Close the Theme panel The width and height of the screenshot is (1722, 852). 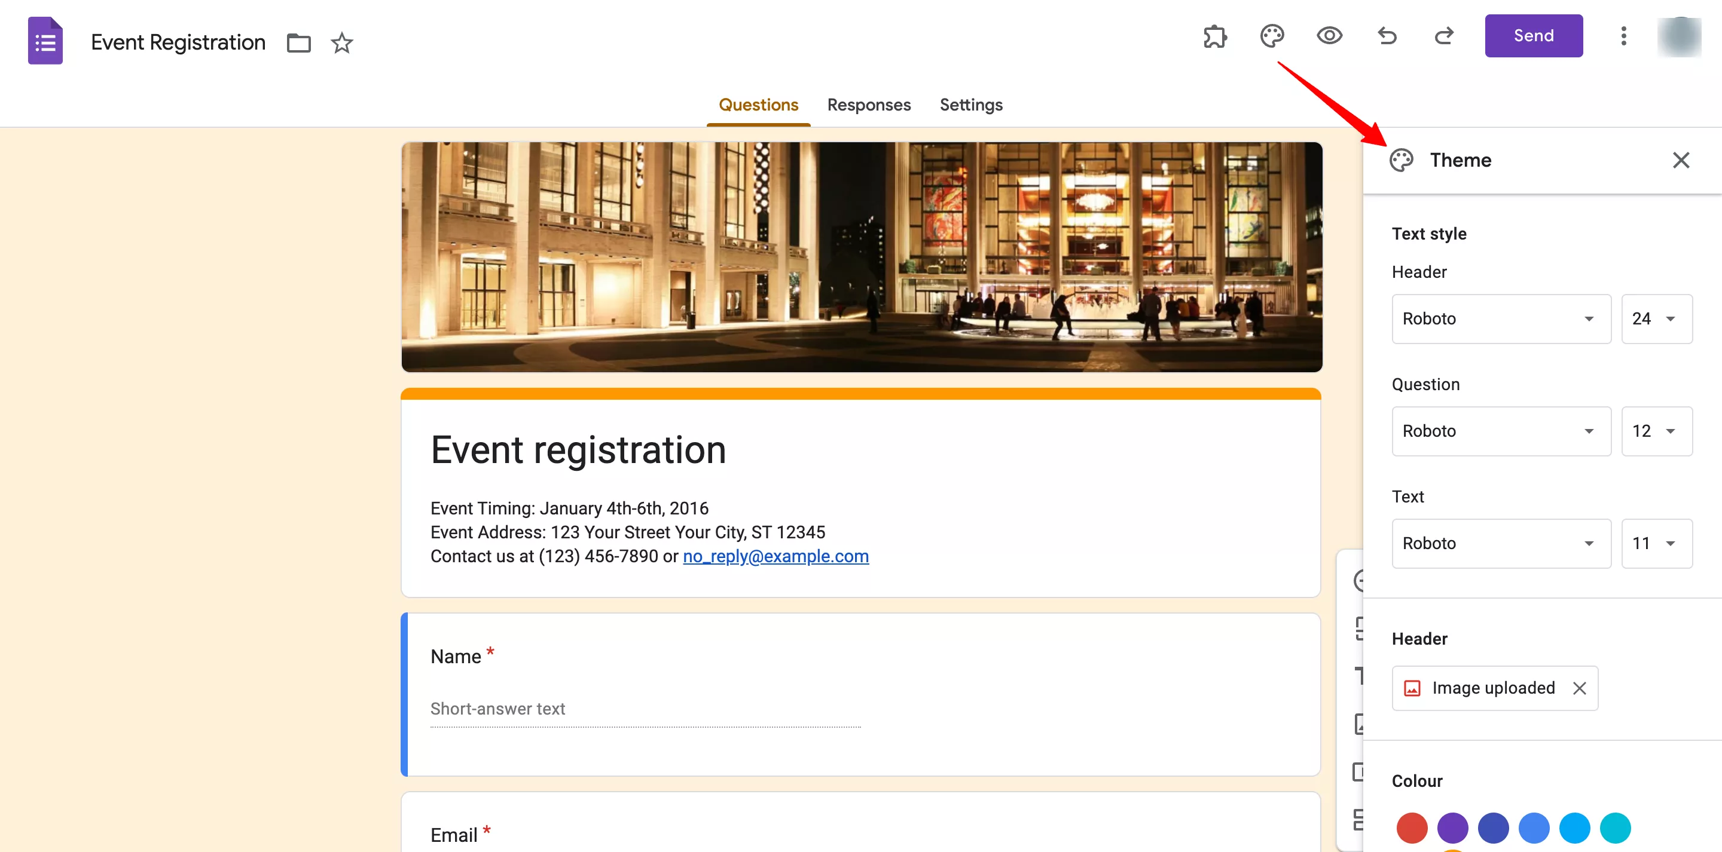(x=1680, y=160)
